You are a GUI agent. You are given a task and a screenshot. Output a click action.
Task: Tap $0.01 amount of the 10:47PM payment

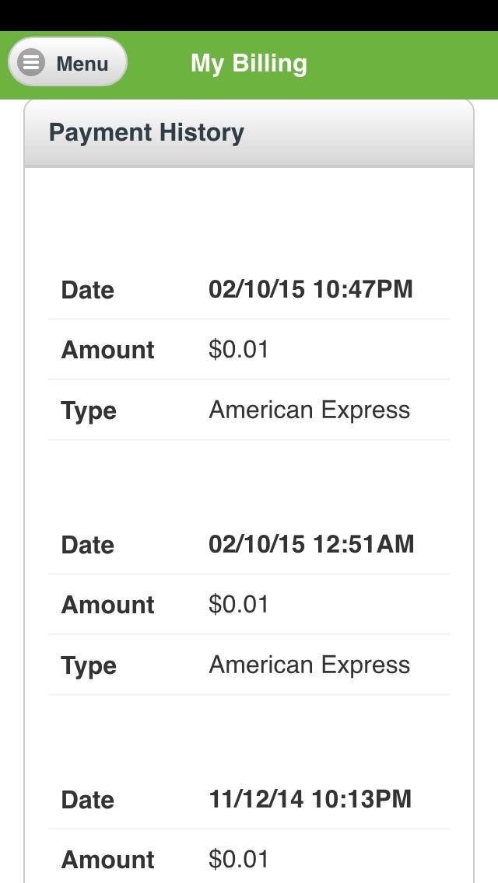tap(239, 349)
